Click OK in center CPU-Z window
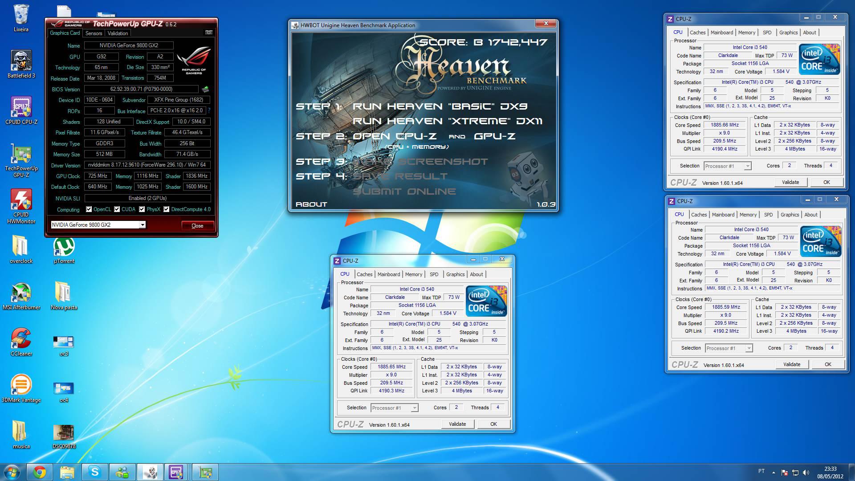855x481 pixels. click(493, 424)
